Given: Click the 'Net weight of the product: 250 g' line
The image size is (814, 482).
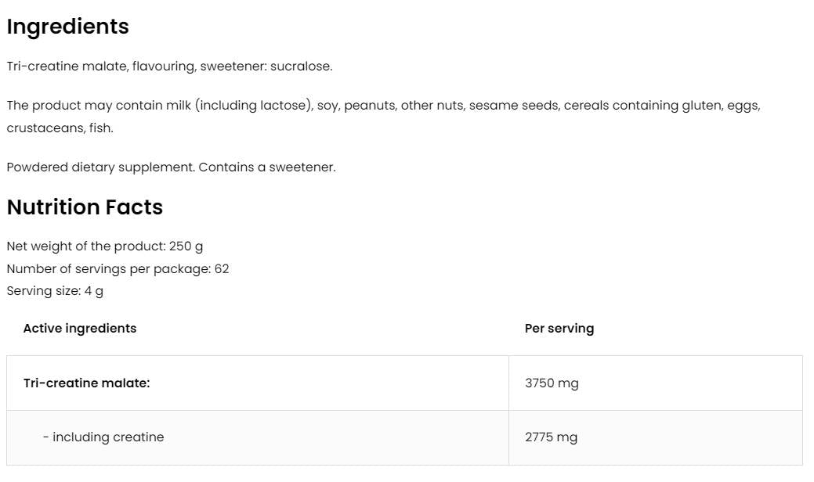Looking at the screenshot, I should tap(104, 246).
